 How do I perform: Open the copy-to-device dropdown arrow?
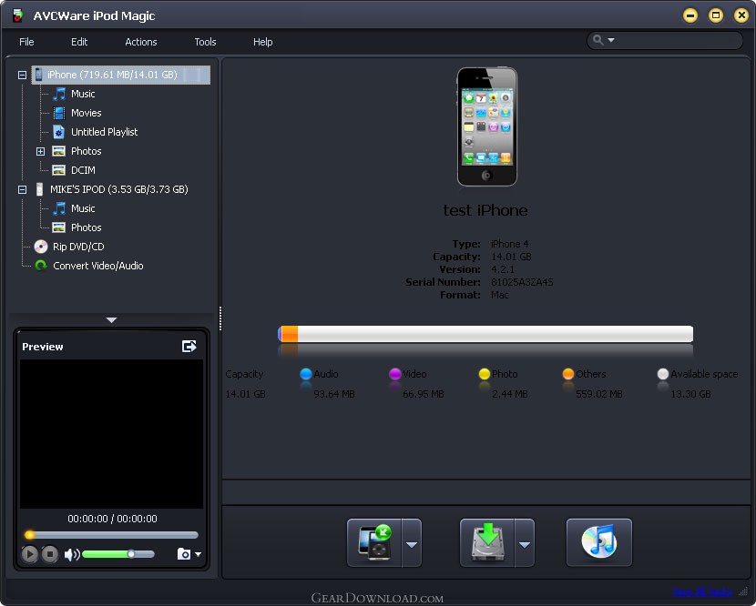point(412,543)
